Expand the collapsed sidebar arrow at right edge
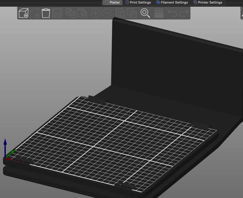 pyautogui.click(x=242, y=15)
